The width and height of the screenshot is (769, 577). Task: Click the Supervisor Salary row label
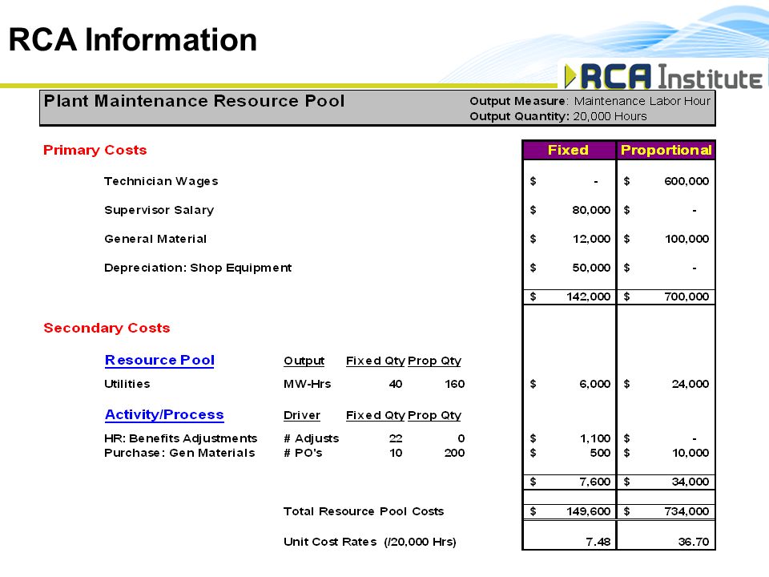coord(159,210)
